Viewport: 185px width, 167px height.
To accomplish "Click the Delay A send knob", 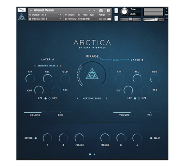I will 137,138.
